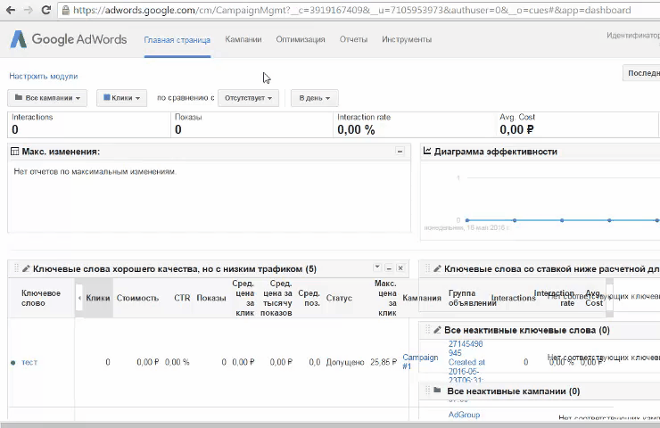Expand the Отсутствует comparison dropdown
Viewport: 660px width, 428px height.
pos(247,98)
